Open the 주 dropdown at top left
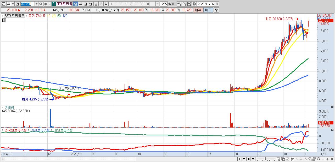Viewport: 335px width, 162px height. 13,4
